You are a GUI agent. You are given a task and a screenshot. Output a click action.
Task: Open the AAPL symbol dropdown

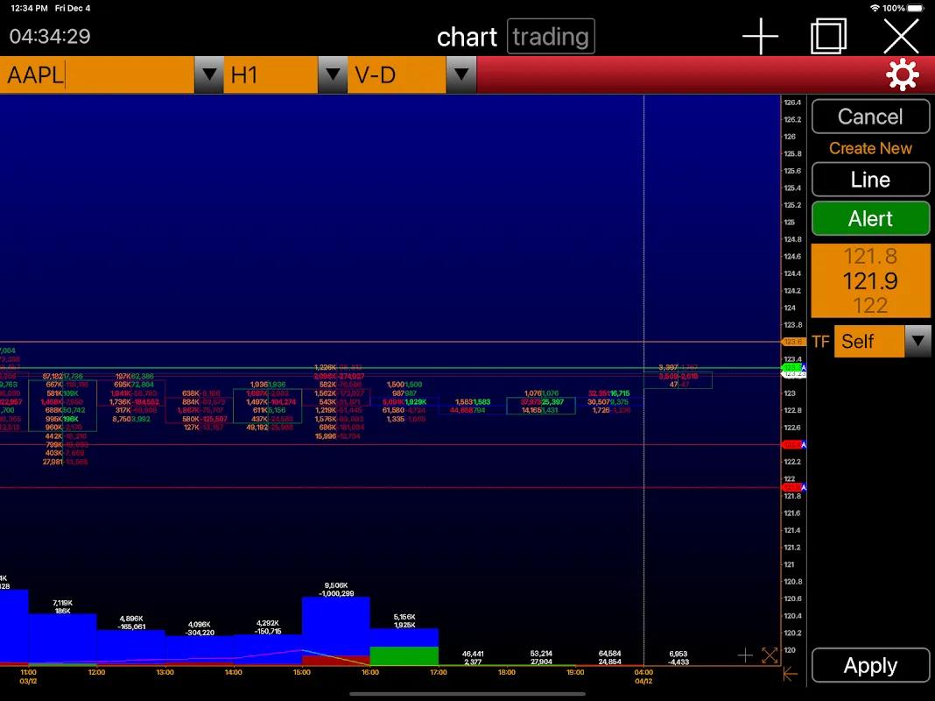point(208,75)
